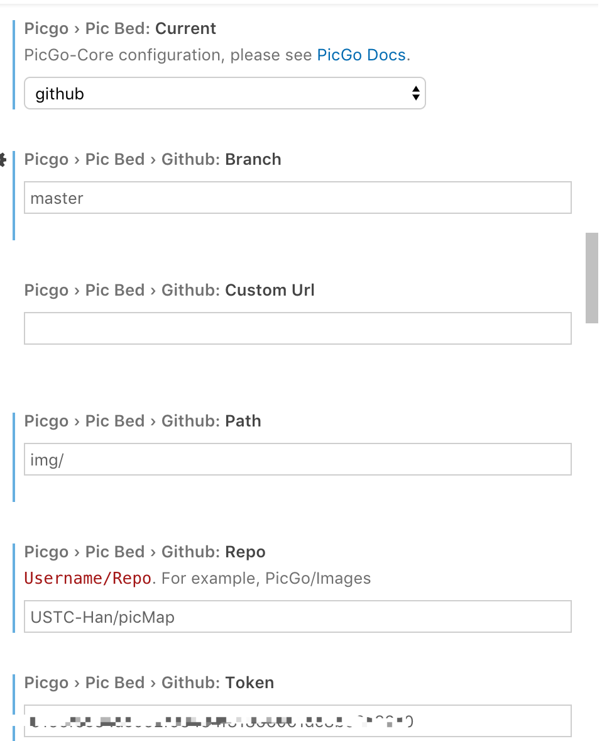The image size is (602, 741).
Task: Click the up-down arrows on github selector
Action: pyautogui.click(x=415, y=94)
